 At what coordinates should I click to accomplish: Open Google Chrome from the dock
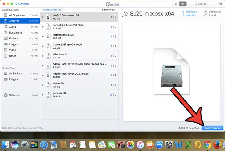207,145
